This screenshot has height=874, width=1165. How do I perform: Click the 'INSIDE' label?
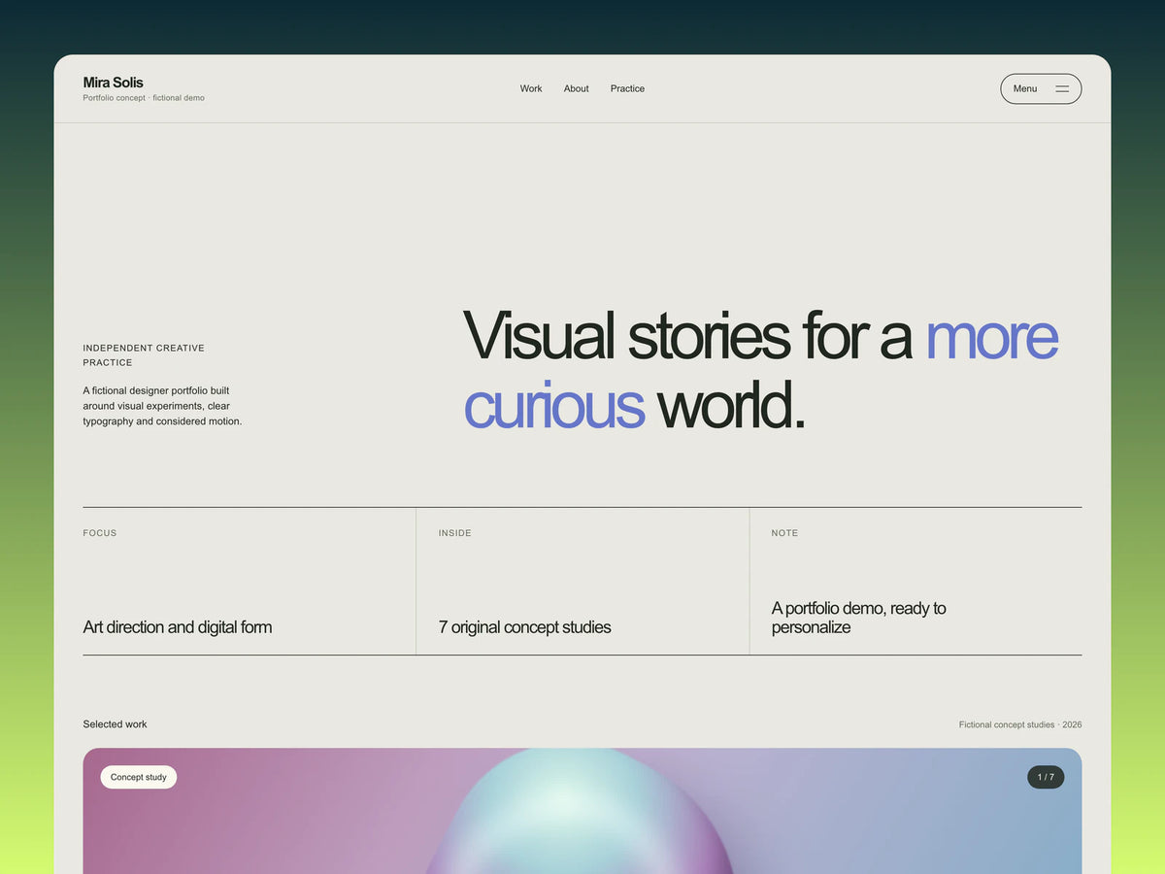coord(454,533)
